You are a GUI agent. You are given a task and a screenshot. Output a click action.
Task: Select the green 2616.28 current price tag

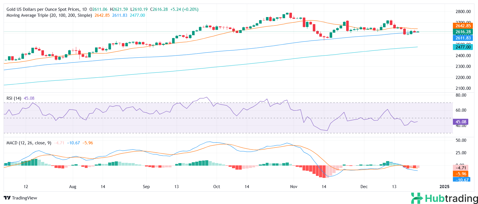pos(463,32)
